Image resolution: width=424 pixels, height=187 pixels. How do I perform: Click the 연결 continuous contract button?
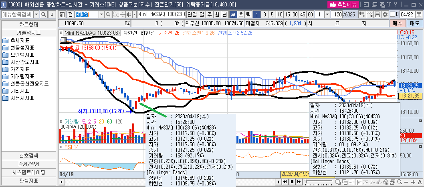pos(192,14)
